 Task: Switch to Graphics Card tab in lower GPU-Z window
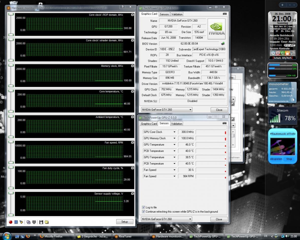coord(149,124)
